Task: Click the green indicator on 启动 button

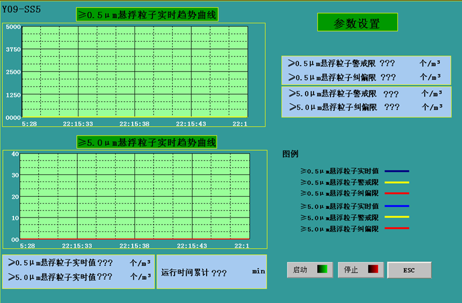Action: 322,269
